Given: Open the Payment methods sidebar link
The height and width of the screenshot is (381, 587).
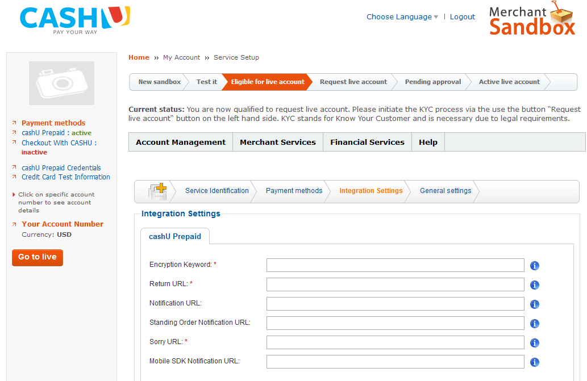Looking at the screenshot, I should click(53, 123).
